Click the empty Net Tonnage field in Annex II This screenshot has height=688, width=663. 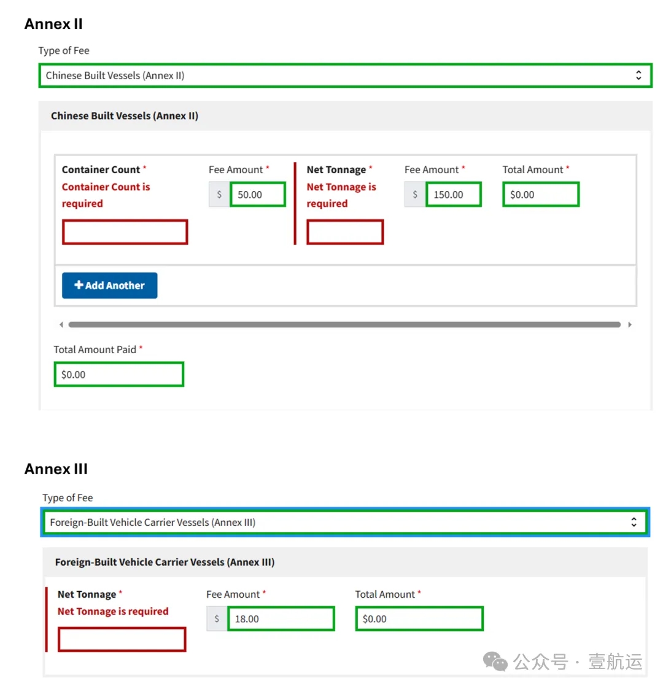click(x=345, y=232)
